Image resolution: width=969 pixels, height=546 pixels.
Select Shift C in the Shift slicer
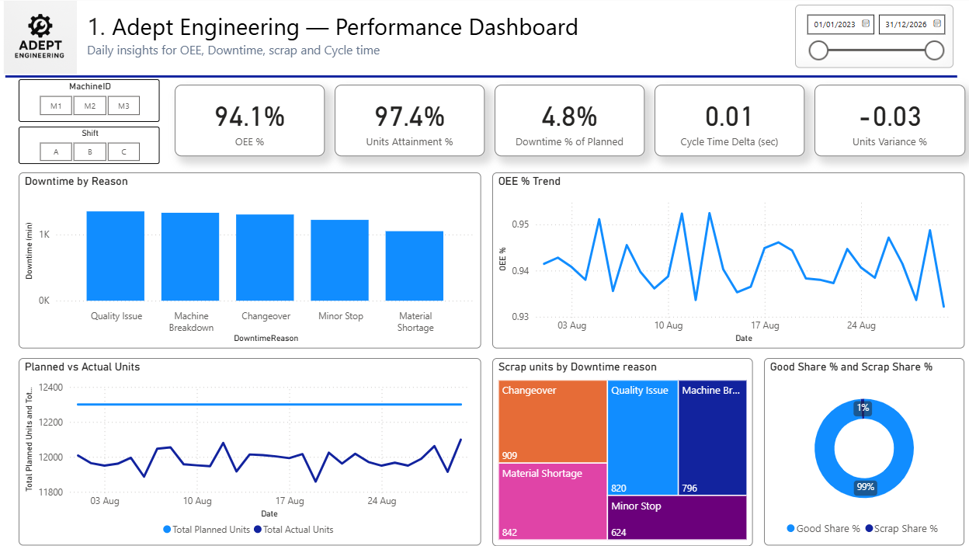[x=123, y=151]
